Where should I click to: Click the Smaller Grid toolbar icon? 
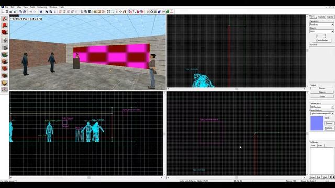pyautogui.click(x=10, y=11)
